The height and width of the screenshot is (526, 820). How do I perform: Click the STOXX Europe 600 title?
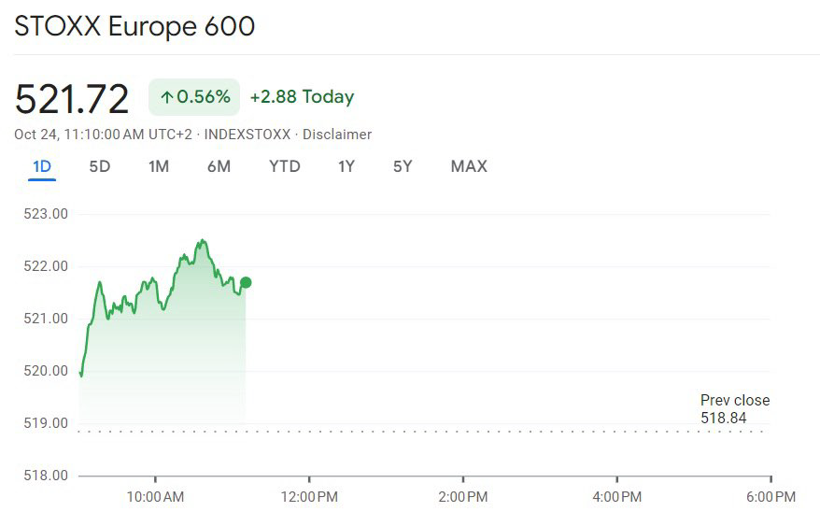134,26
